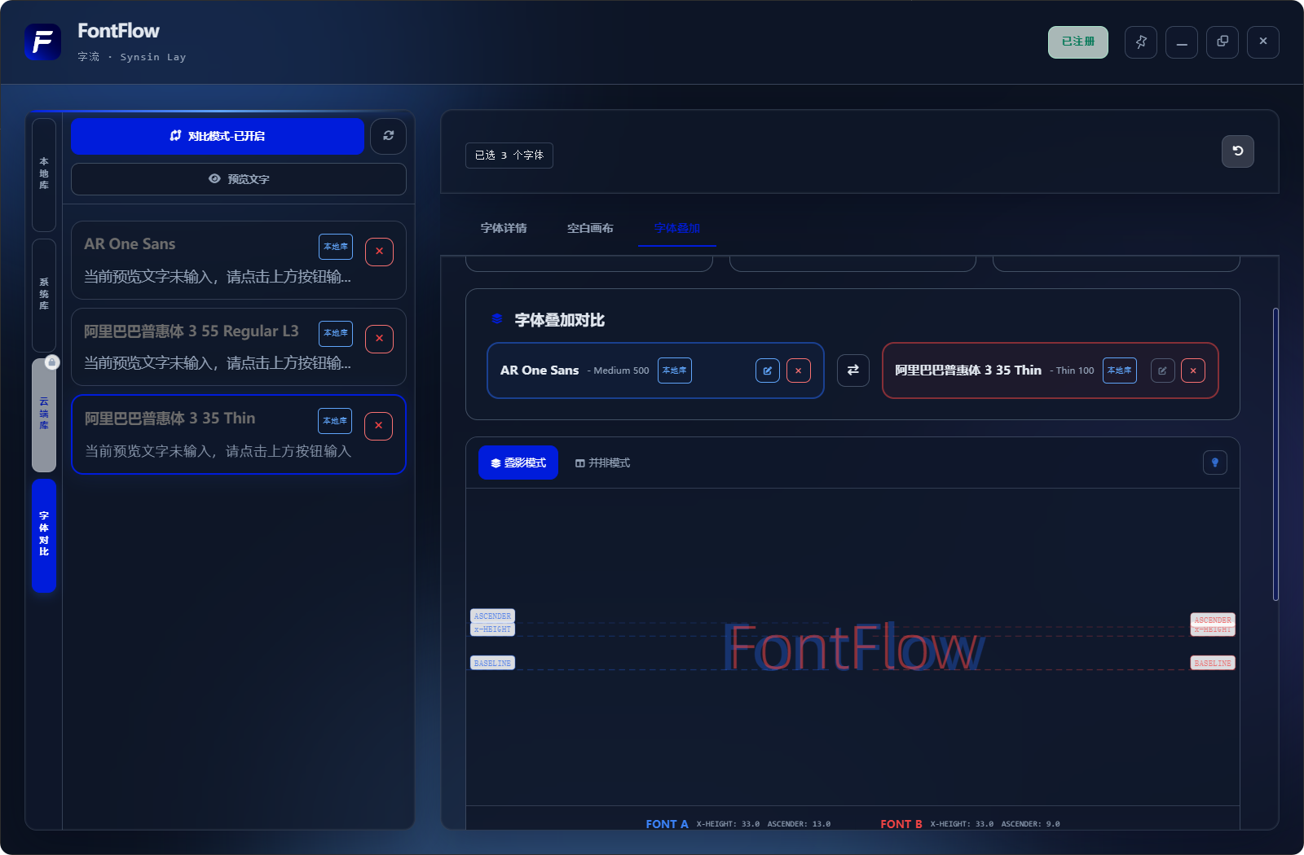Swap font A and font B

[853, 370]
